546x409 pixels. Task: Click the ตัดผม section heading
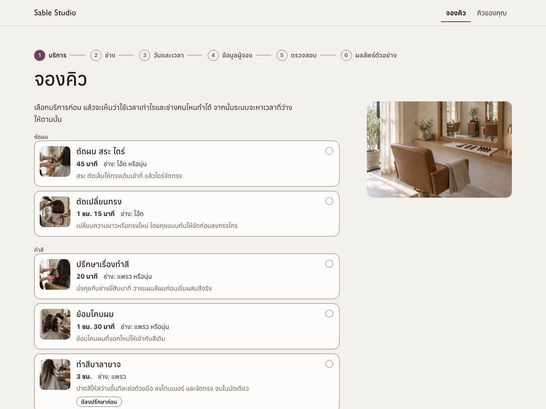pyautogui.click(x=41, y=137)
